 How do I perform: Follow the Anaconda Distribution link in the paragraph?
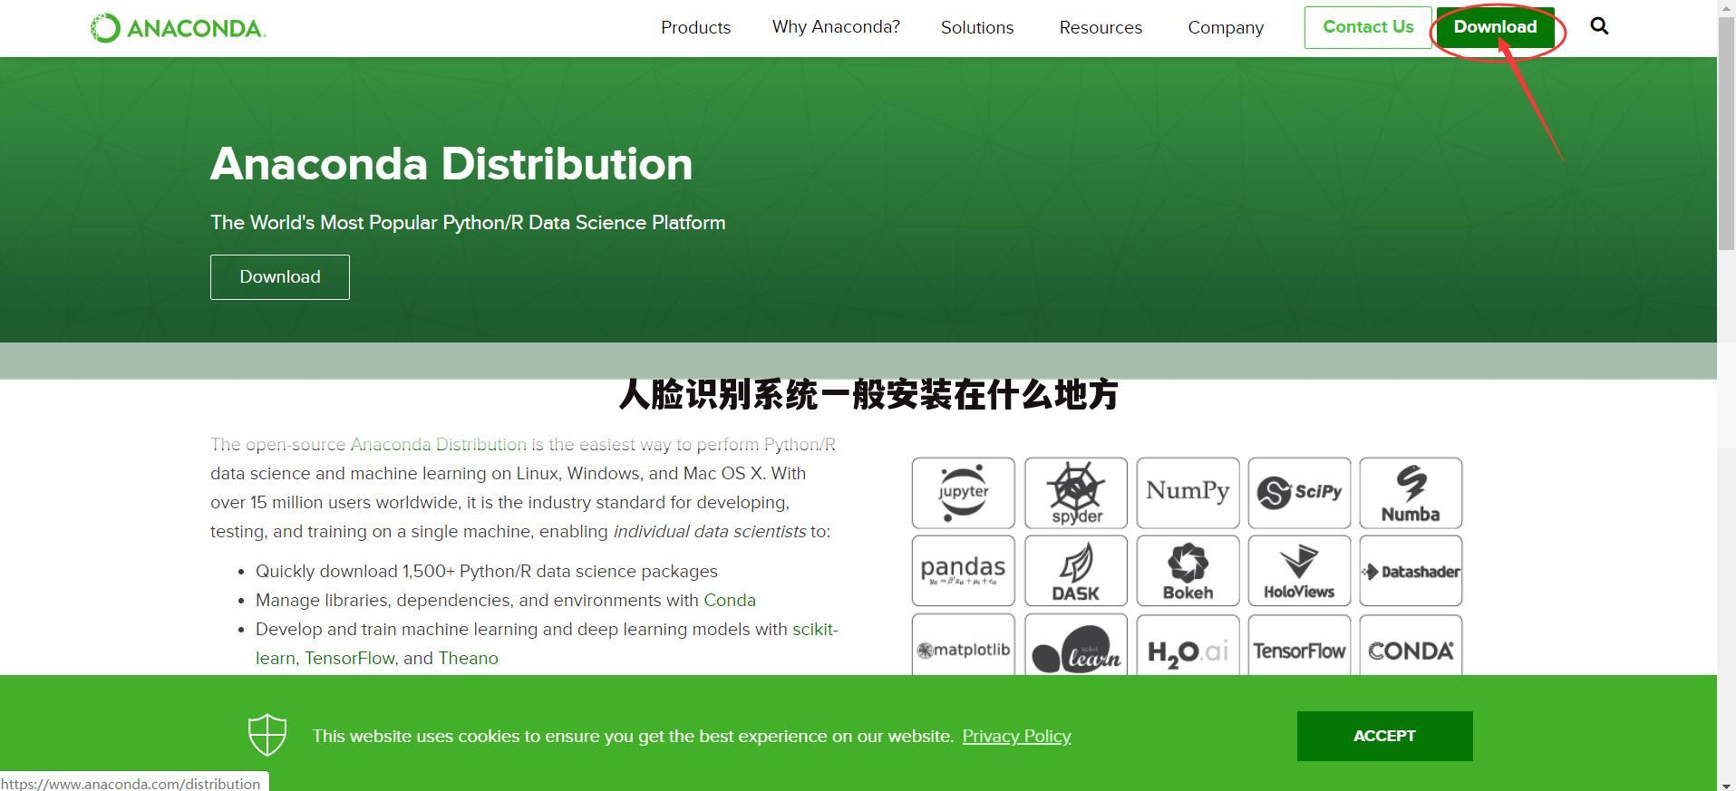(438, 444)
